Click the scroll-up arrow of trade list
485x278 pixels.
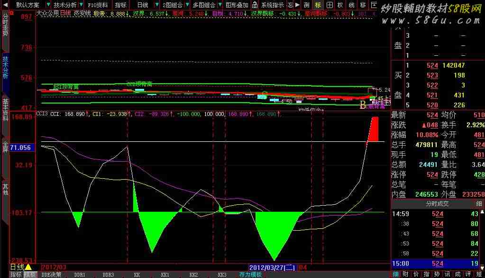(x=482, y=212)
